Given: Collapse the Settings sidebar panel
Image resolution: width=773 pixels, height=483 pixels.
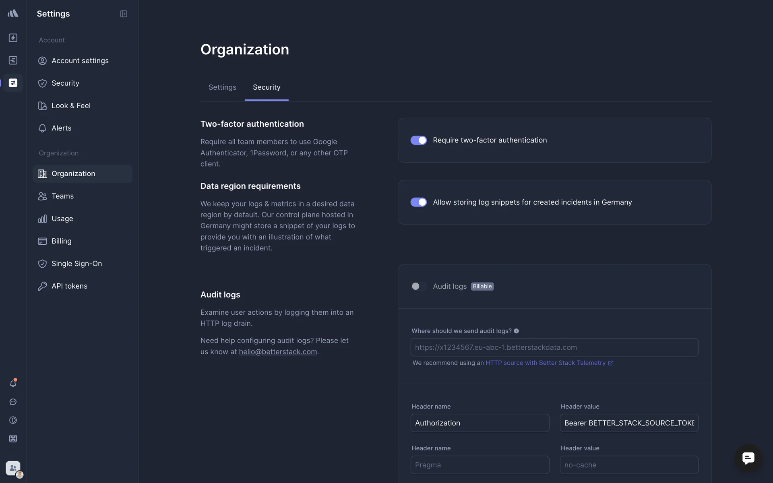Looking at the screenshot, I should 124,14.
